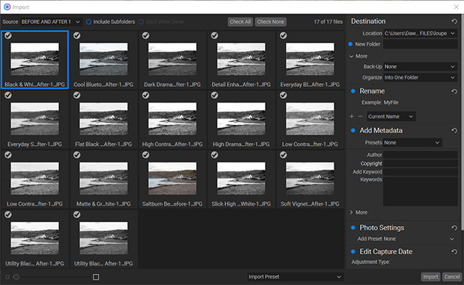Expand More under metadata keywords
The image size is (464, 285).
[358, 212]
